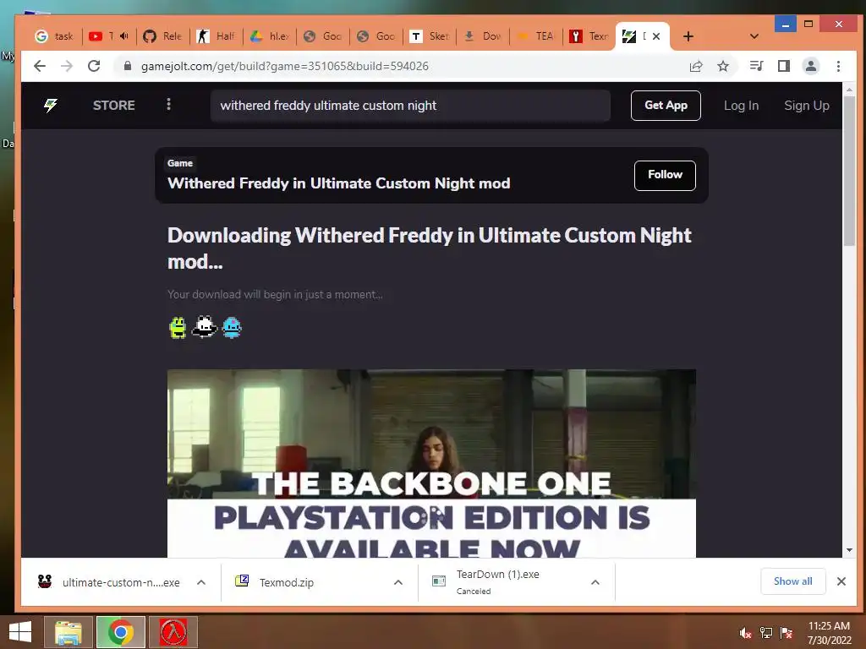Screen dimensions: 866x649
Task: Click the muted volume tray icon
Action: pyautogui.click(x=746, y=633)
